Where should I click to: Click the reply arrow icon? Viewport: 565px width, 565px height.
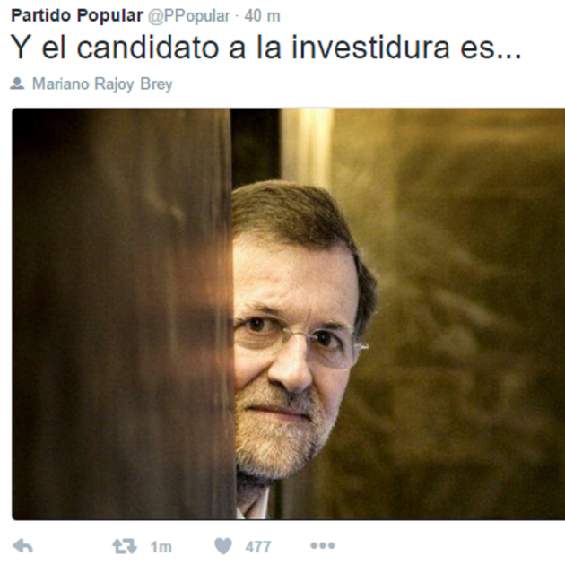tap(22, 546)
